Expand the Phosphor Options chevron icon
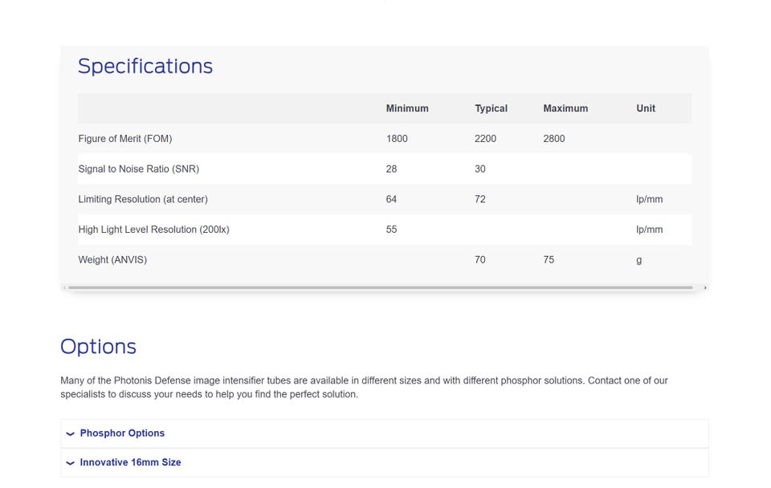771x488 pixels. tap(71, 433)
